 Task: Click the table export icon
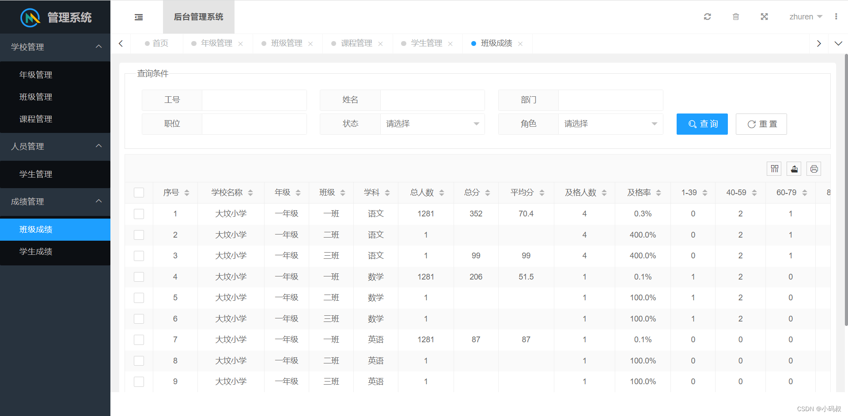[x=794, y=169]
